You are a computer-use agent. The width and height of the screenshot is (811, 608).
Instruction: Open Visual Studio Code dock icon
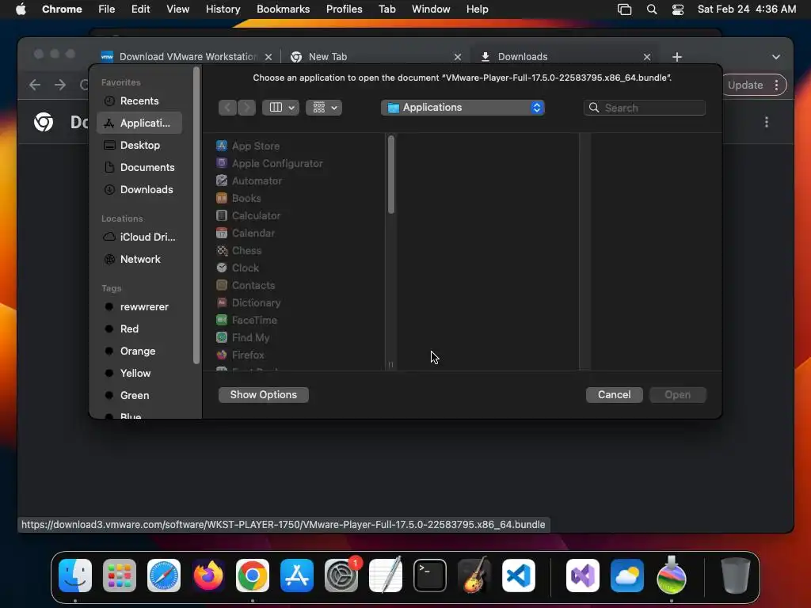coord(519,576)
